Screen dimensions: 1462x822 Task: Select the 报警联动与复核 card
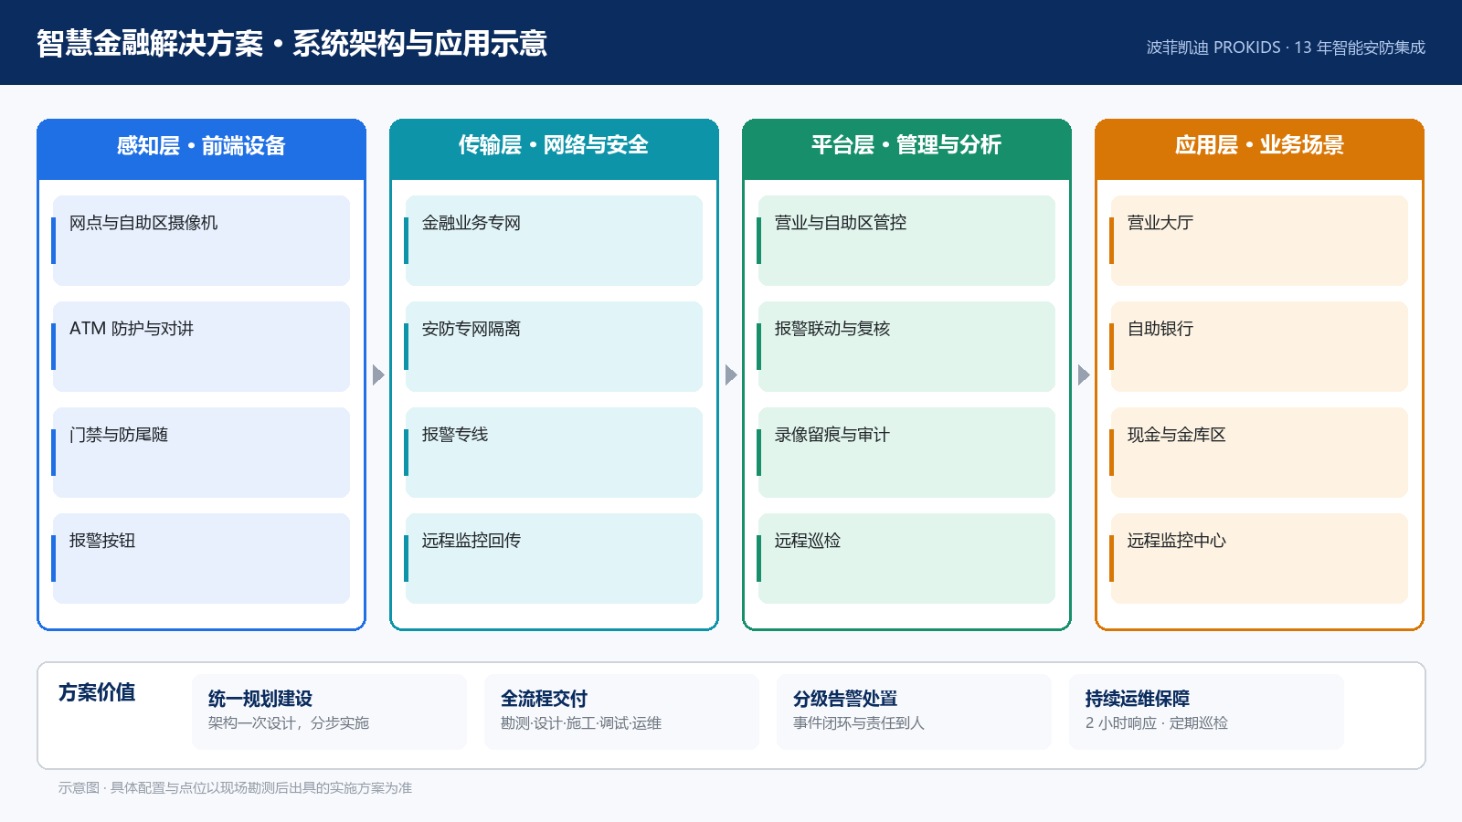[906, 346]
